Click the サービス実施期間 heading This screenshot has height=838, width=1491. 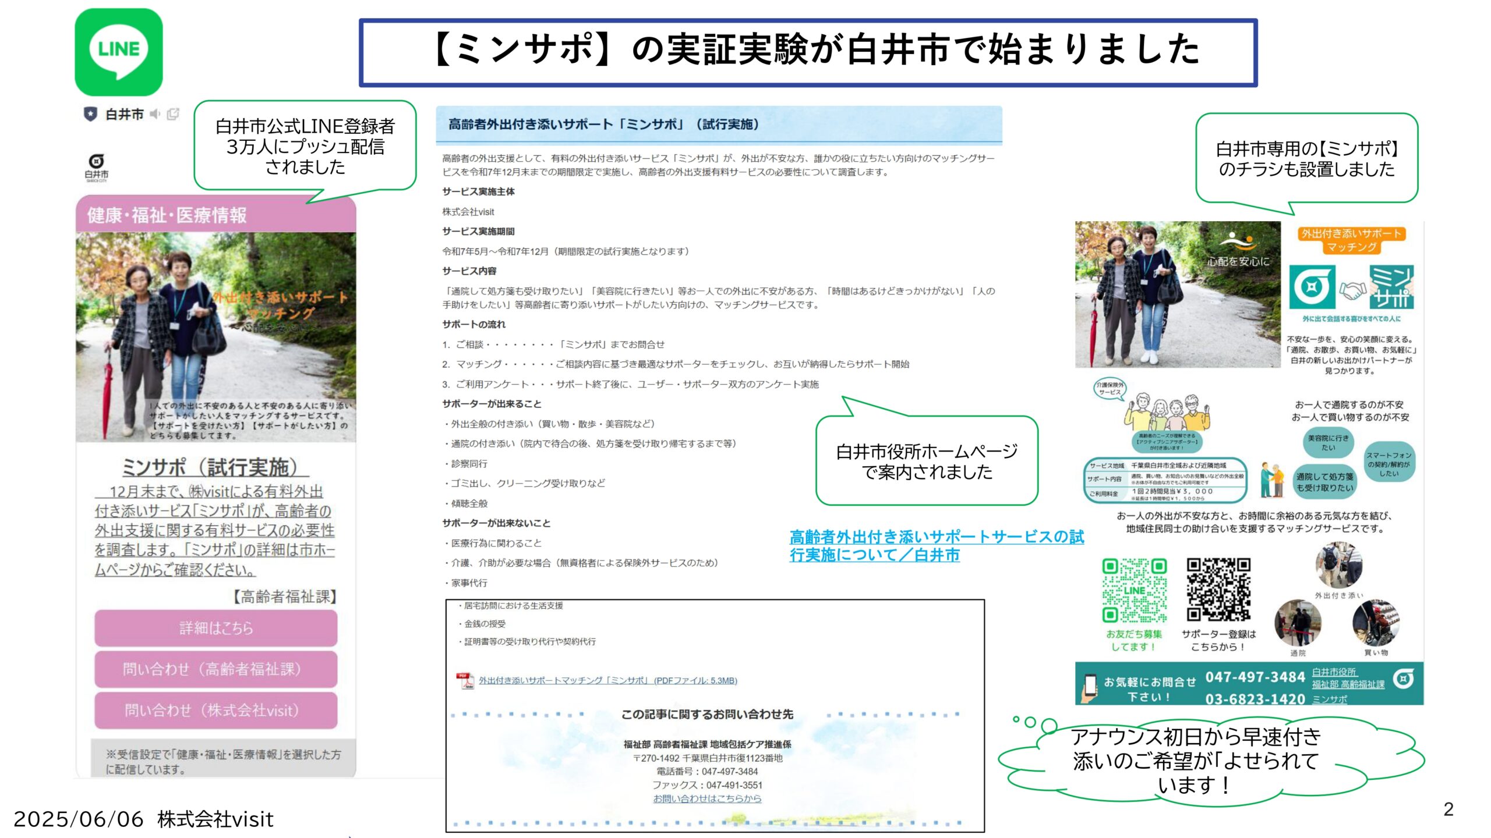(x=478, y=231)
